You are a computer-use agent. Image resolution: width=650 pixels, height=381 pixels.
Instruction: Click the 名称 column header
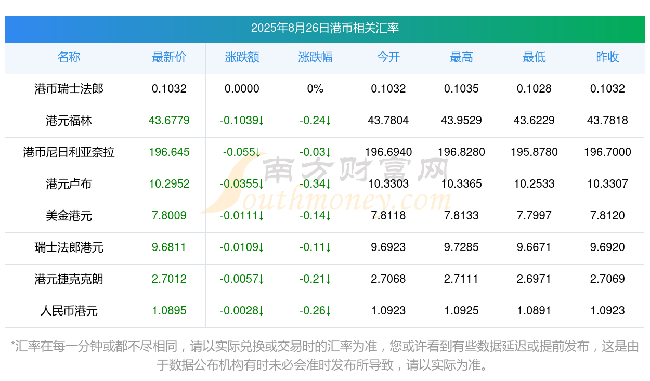coord(69,57)
